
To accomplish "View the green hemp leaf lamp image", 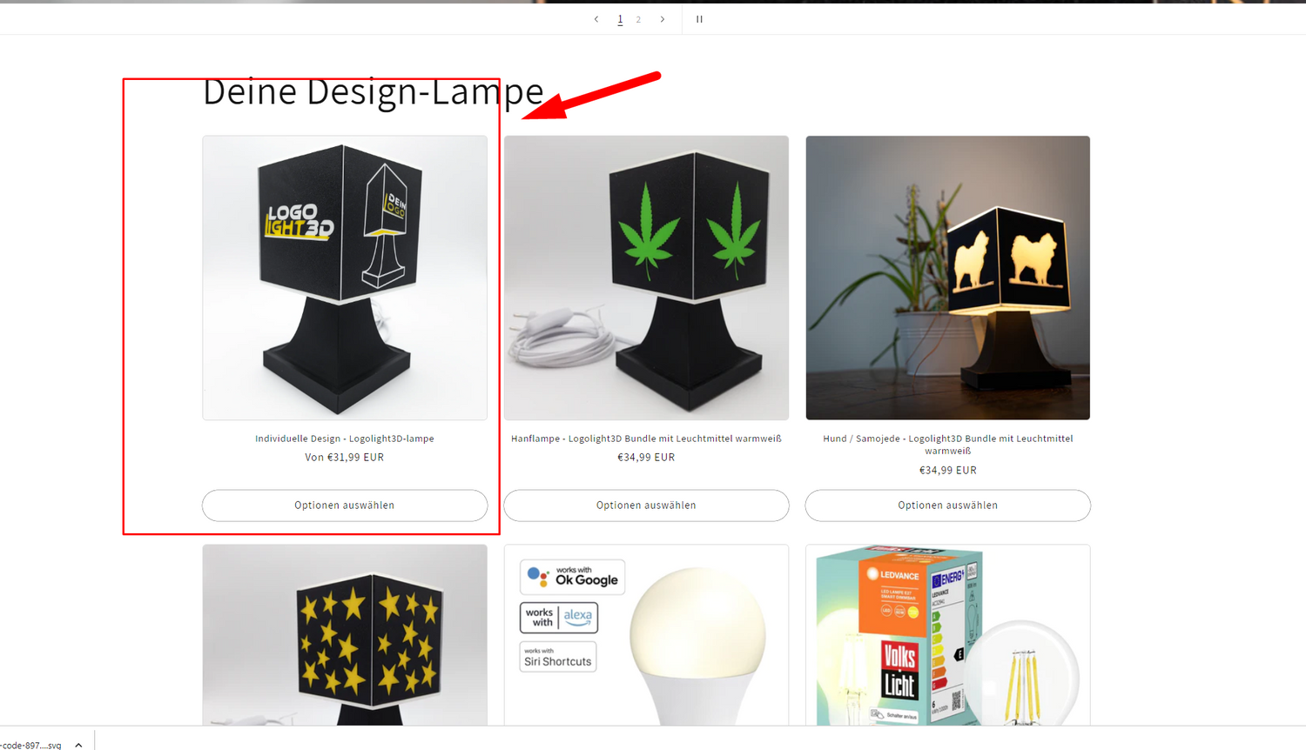I will tap(646, 278).
